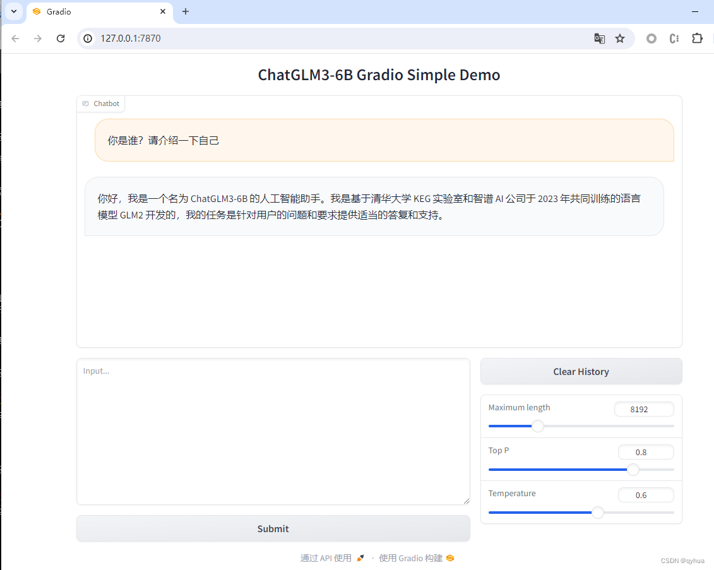Open the browser extensions puzzle icon
The height and width of the screenshot is (570, 714).
[x=697, y=39]
